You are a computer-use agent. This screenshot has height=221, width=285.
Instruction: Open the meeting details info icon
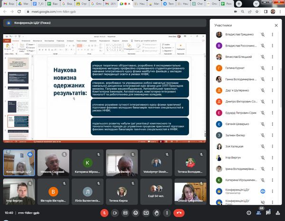pos(249,213)
